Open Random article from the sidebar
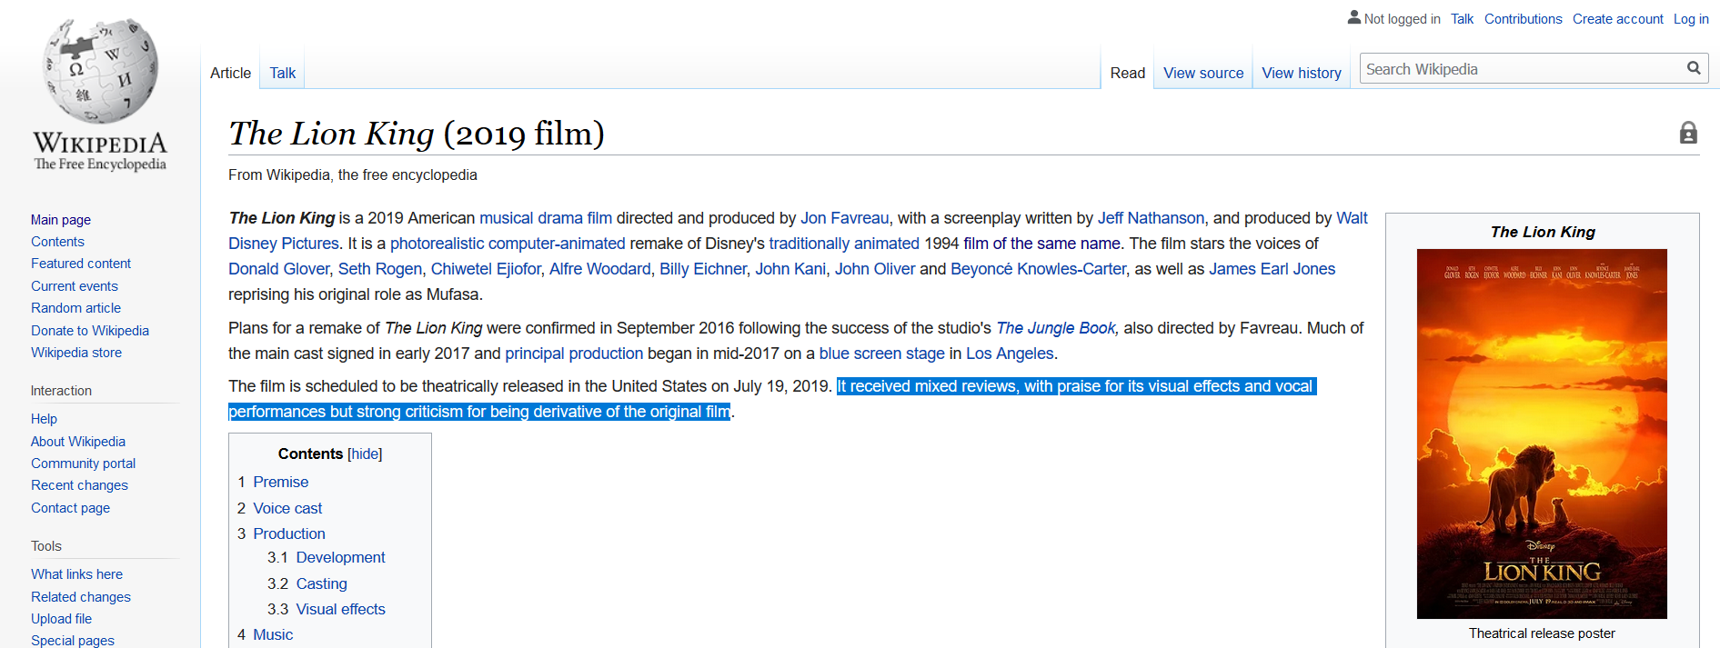Image resolution: width=1720 pixels, height=648 pixels. coord(75,308)
